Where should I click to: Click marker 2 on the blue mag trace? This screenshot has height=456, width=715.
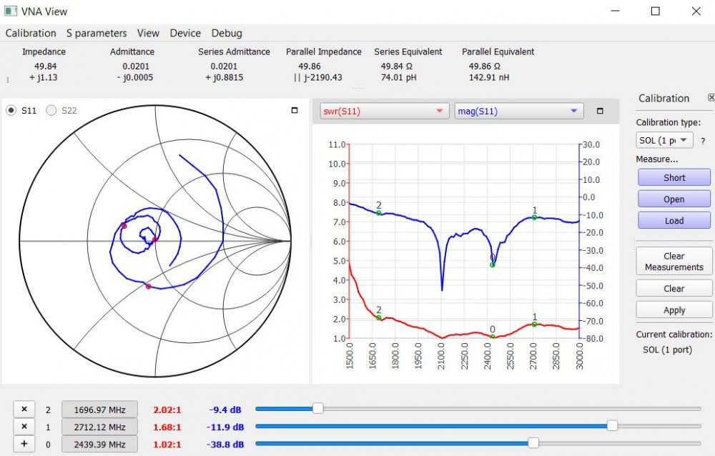pyautogui.click(x=379, y=212)
